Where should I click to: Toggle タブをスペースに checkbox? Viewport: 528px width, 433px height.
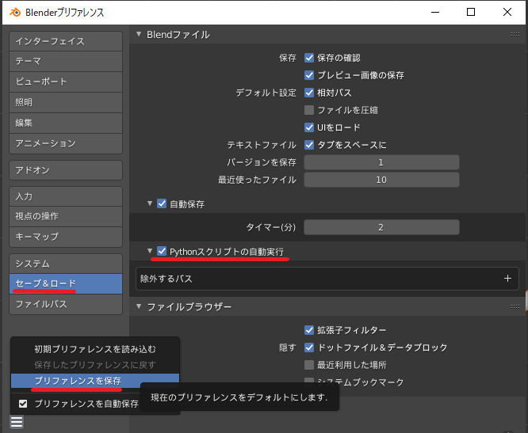(309, 145)
